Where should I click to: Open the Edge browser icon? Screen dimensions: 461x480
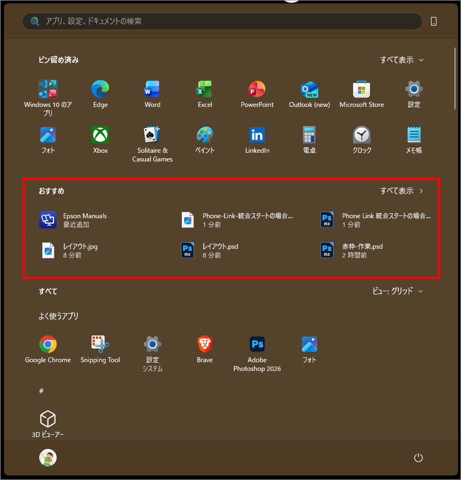[x=100, y=89]
